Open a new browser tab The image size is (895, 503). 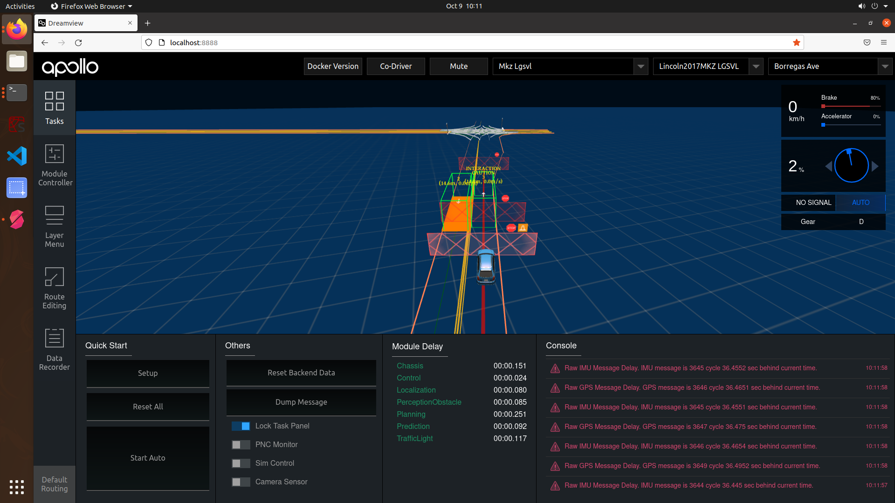coord(147,23)
